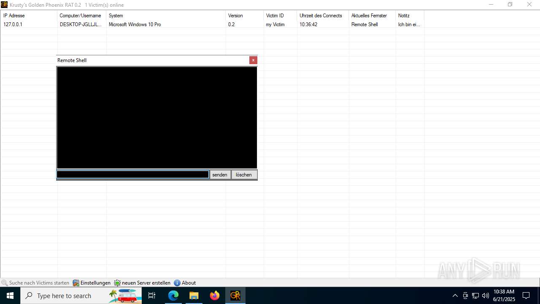The width and height of the screenshot is (540, 304).
Task: Click the magnifier icon for Suche nach Victims
Action: pos(5,283)
